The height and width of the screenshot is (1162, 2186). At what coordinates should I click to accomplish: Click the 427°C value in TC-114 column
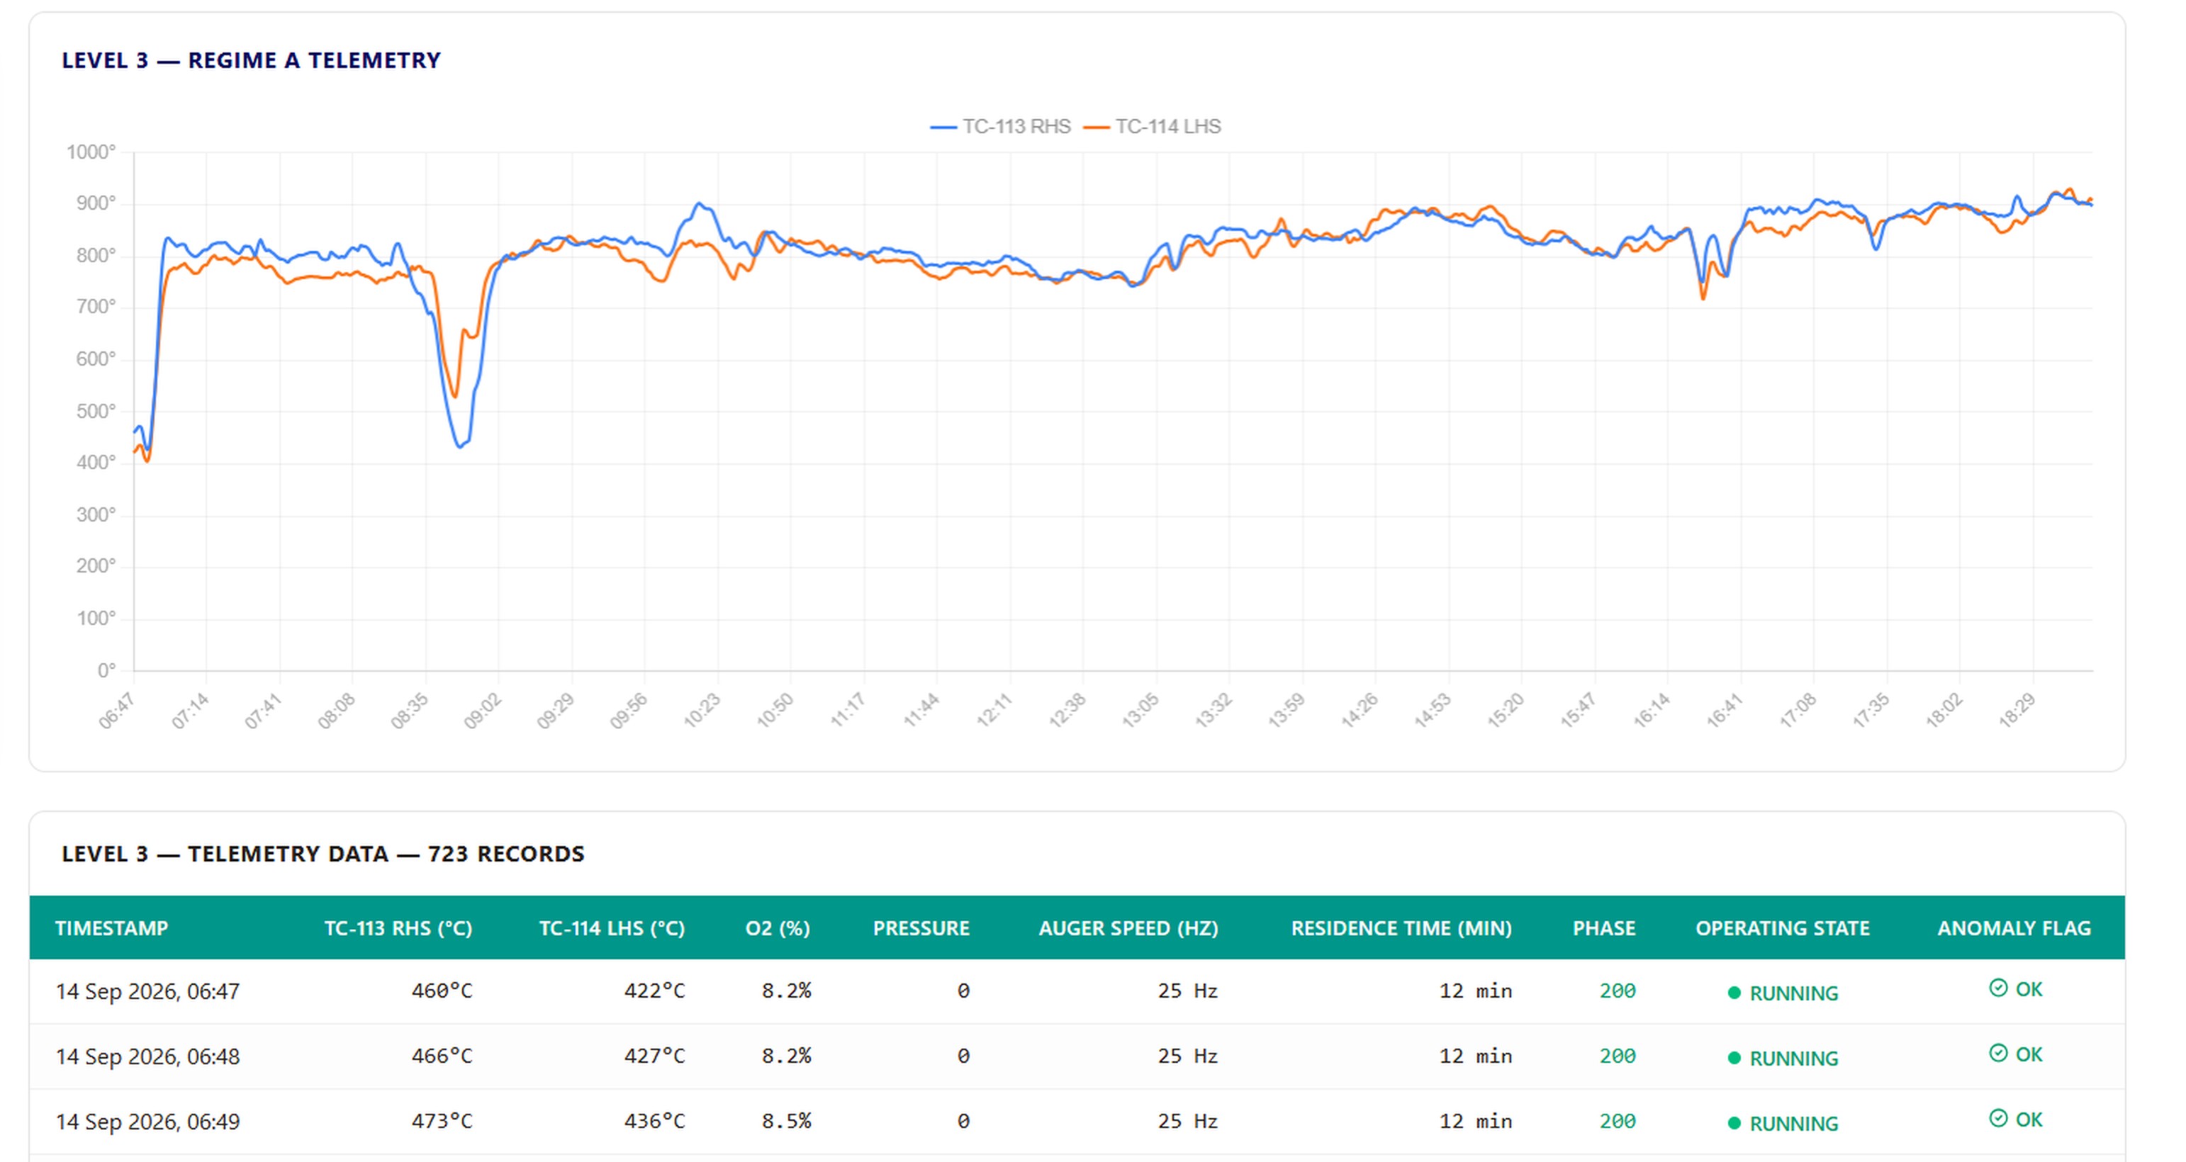654,1055
